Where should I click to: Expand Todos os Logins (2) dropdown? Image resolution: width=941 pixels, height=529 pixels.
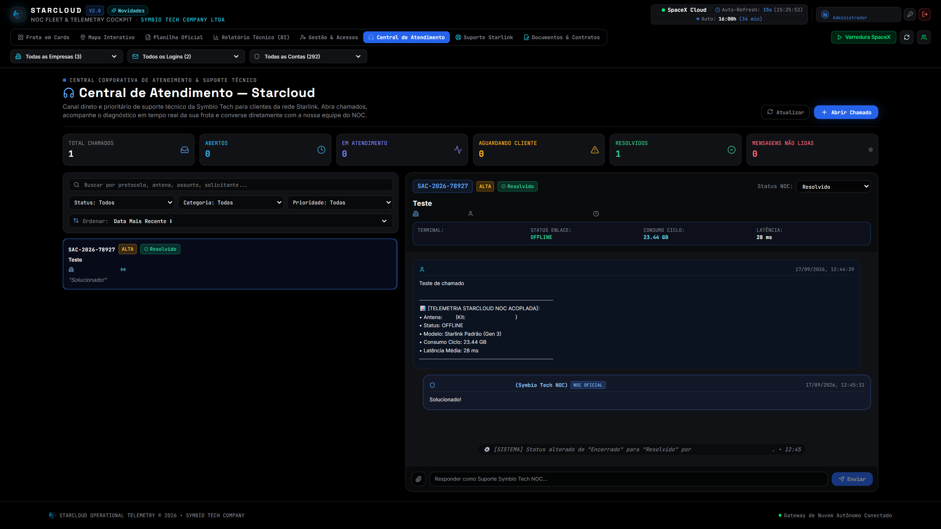pyautogui.click(x=186, y=56)
